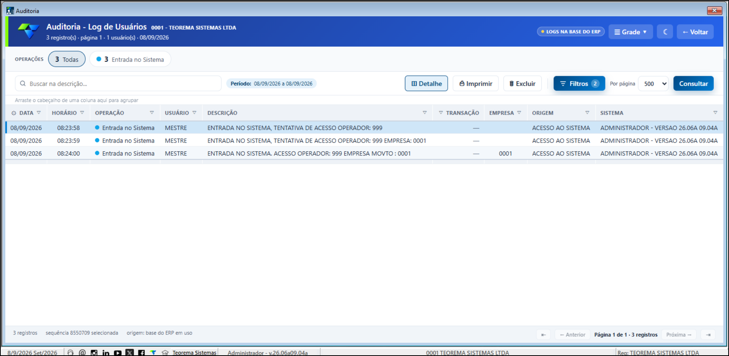
Task: Open the Instagram icon in status bar
Action: [94, 353]
